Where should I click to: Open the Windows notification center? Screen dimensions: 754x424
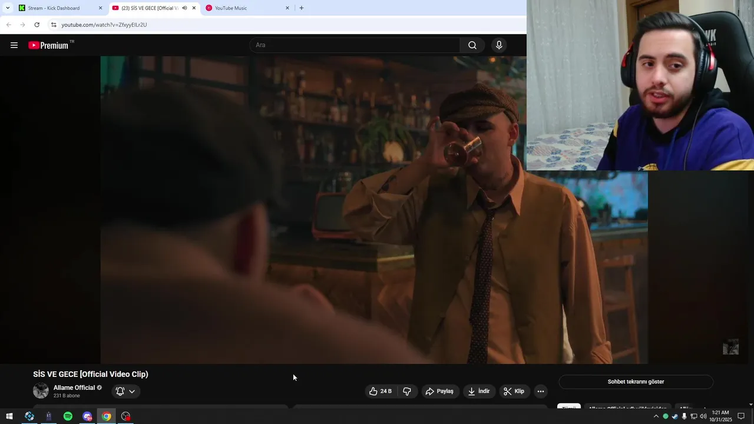(x=741, y=416)
